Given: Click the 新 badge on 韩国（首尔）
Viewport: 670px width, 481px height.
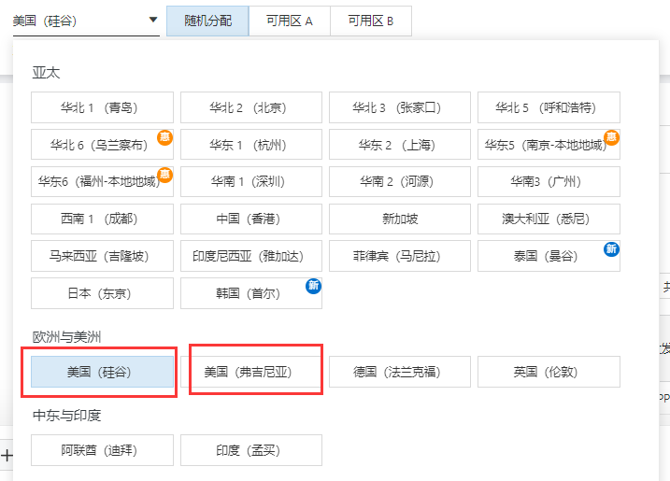Looking at the screenshot, I should point(314,286).
